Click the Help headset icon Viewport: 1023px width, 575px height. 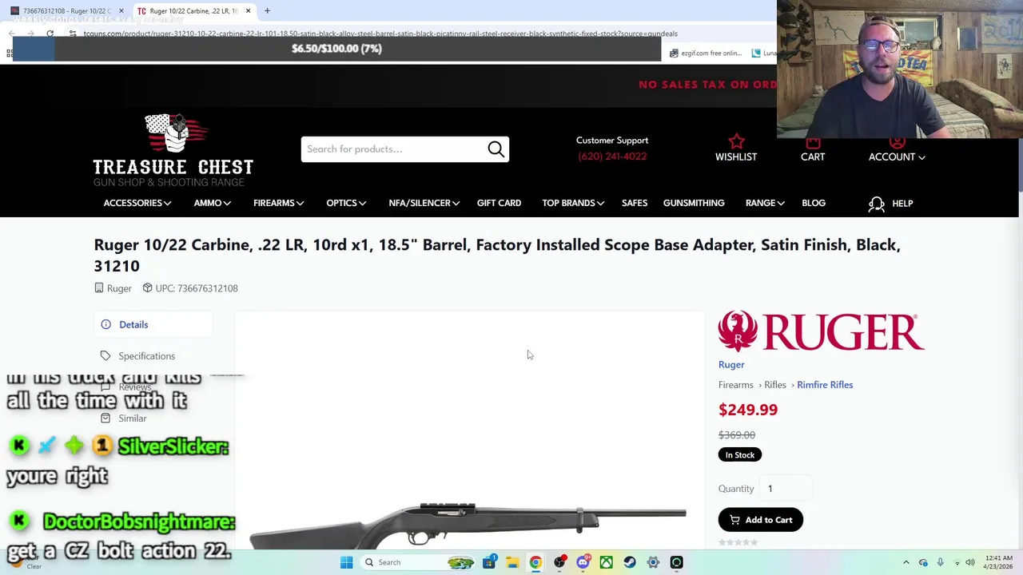(877, 204)
